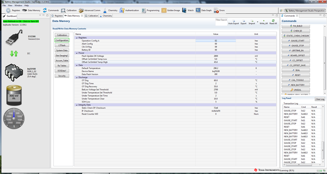Open the Watch toolbar icon
This screenshot has height=174, width=327.
(x=184, y=10)
